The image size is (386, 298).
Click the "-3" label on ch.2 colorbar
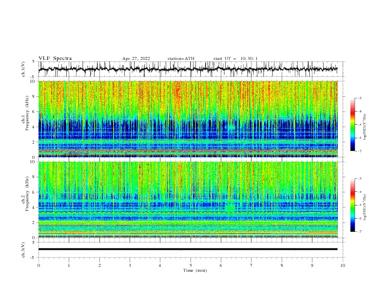pyautogui.click(x=360, y=179)
